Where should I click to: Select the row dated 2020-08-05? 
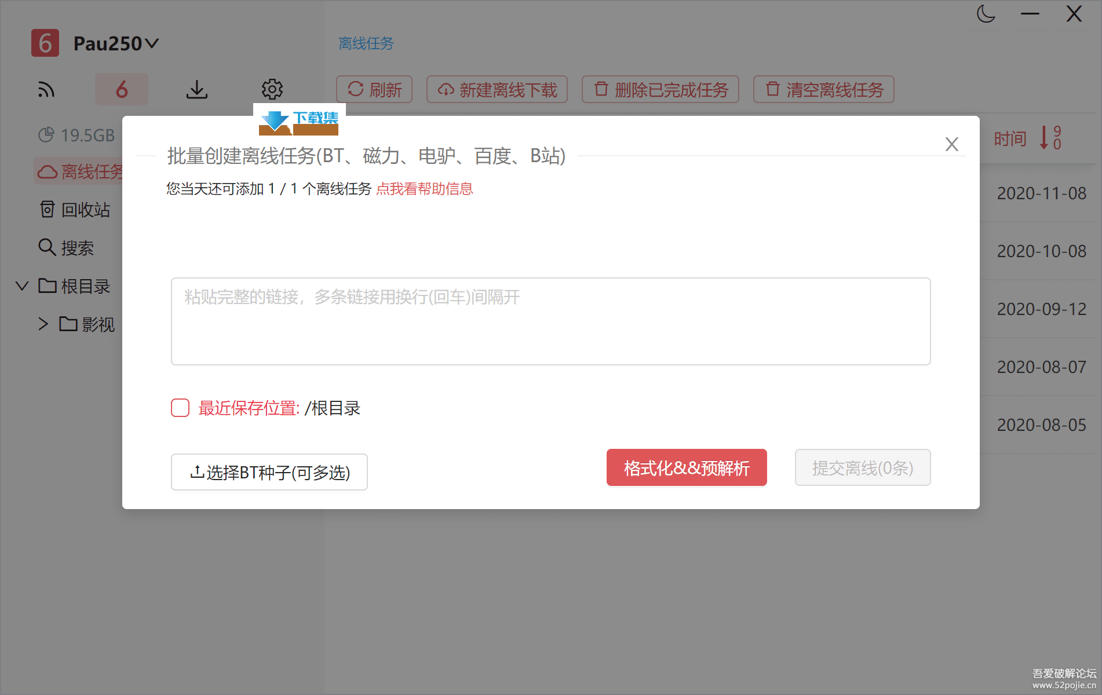pos(1041,425)
